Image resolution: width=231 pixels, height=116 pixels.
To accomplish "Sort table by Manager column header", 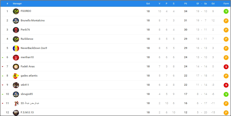I will 17,4.
